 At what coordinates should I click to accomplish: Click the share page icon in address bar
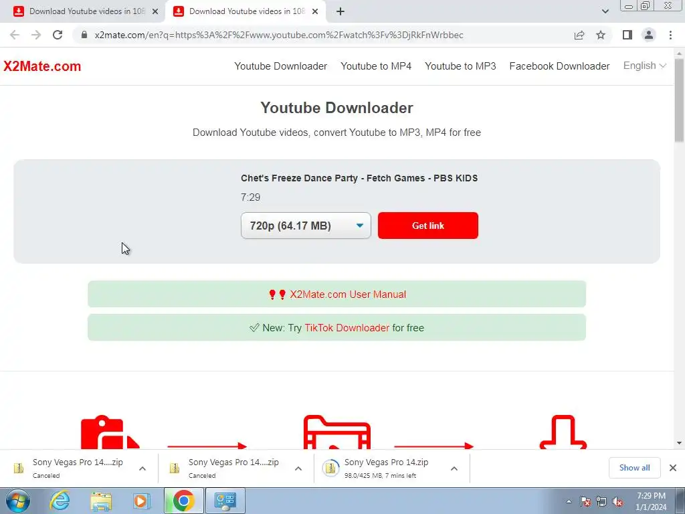(579, 35)
